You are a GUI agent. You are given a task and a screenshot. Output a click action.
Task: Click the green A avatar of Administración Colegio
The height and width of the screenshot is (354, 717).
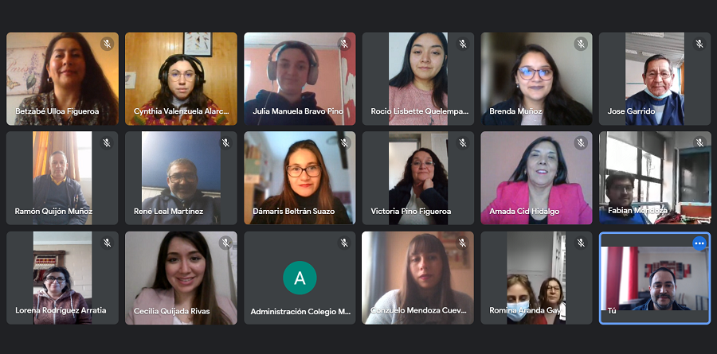tap(300, 278)
